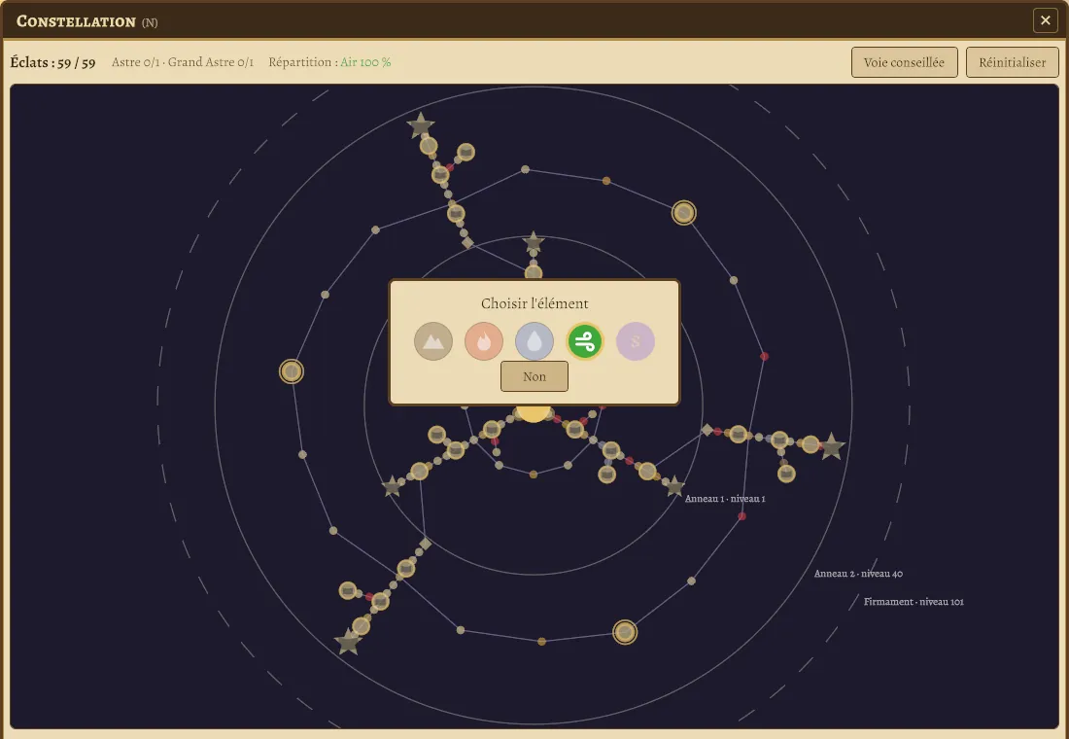Choose the earth element mountain icon
Image resolution: width=1069 pixels, height=739 pixels.
(432, 341)
